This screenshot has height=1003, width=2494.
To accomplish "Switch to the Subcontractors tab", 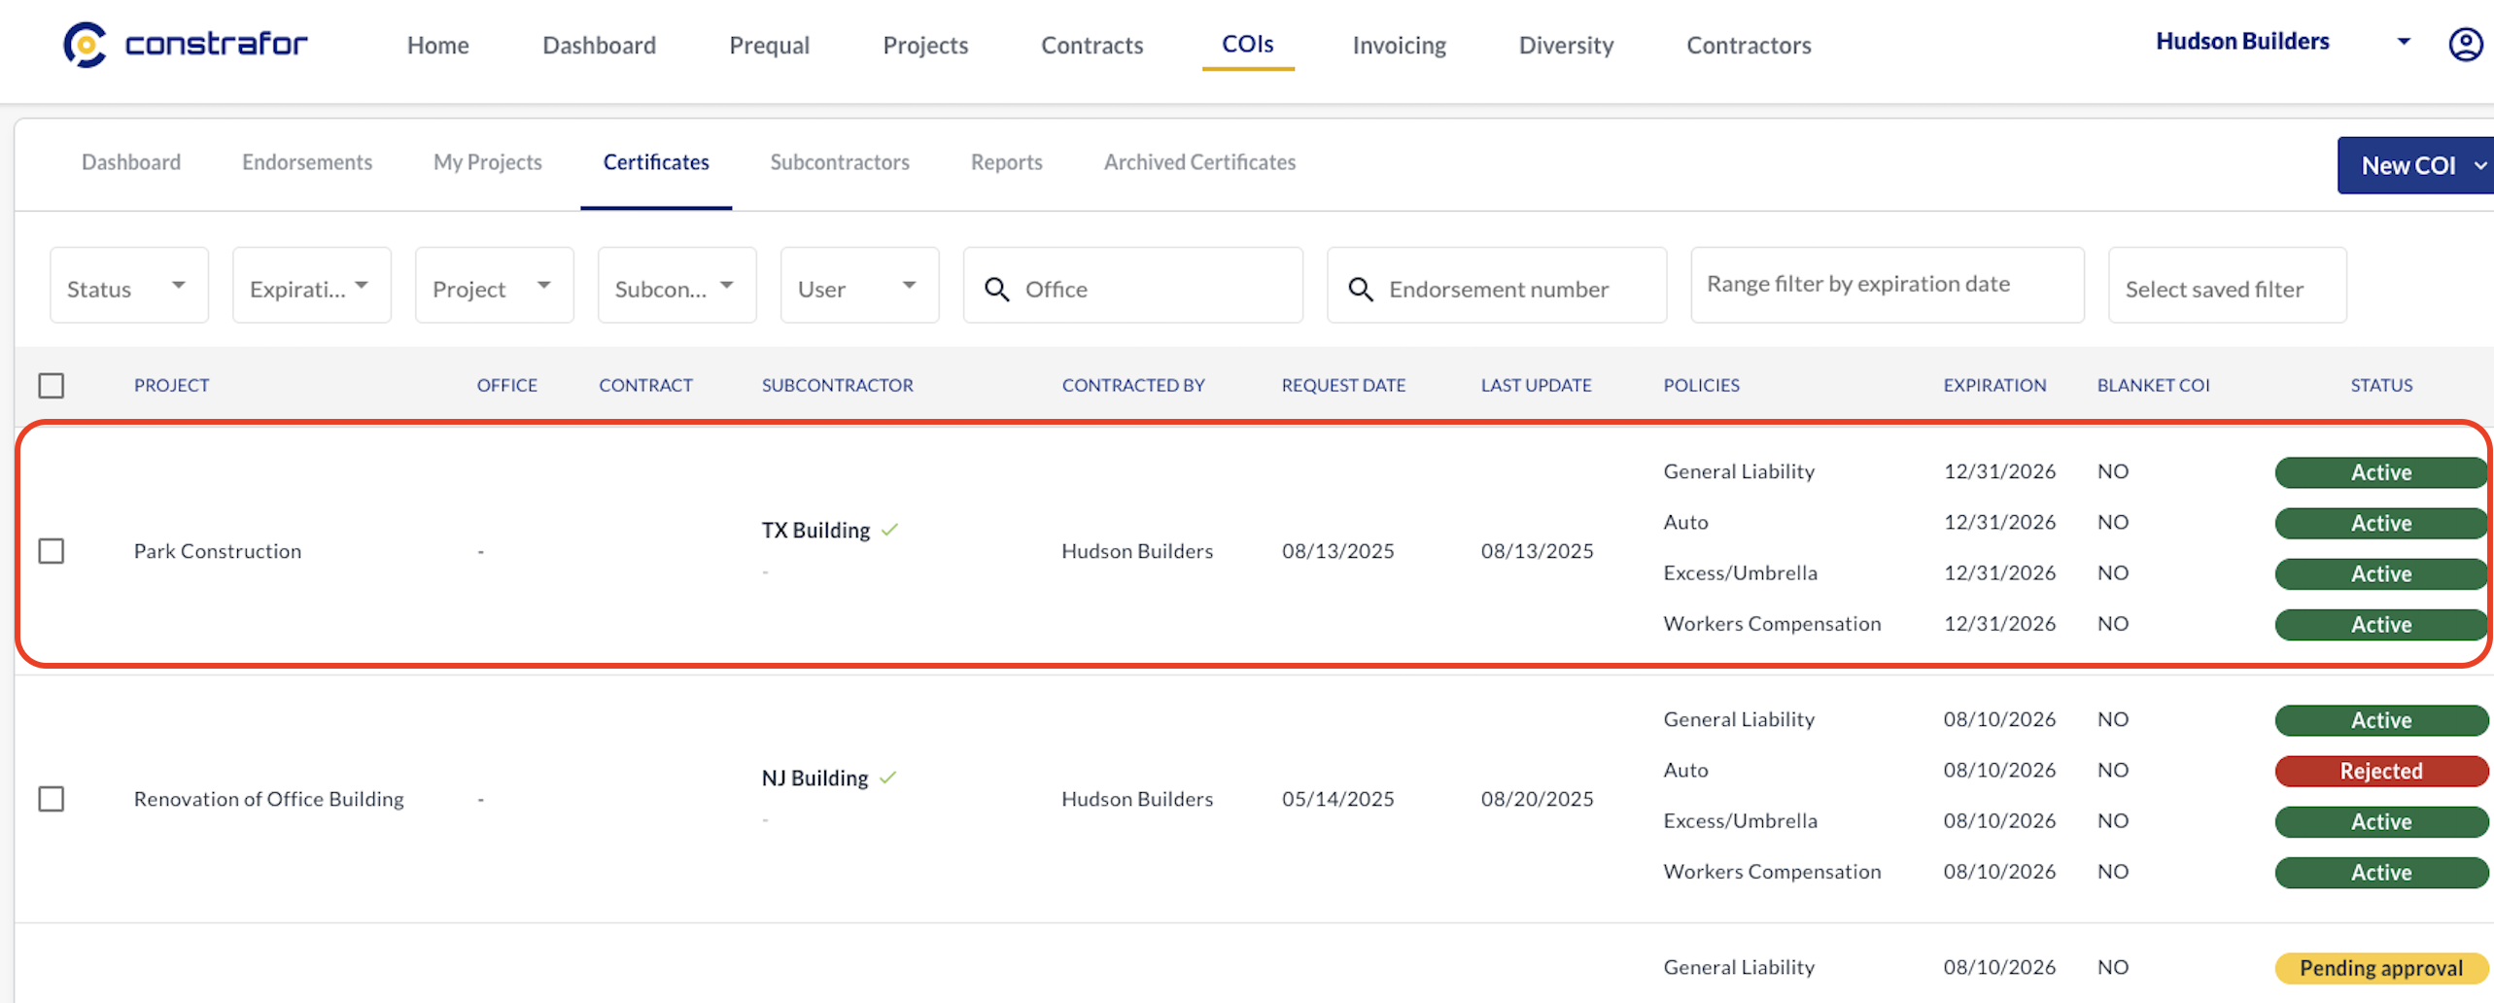I will click(840, 162).
